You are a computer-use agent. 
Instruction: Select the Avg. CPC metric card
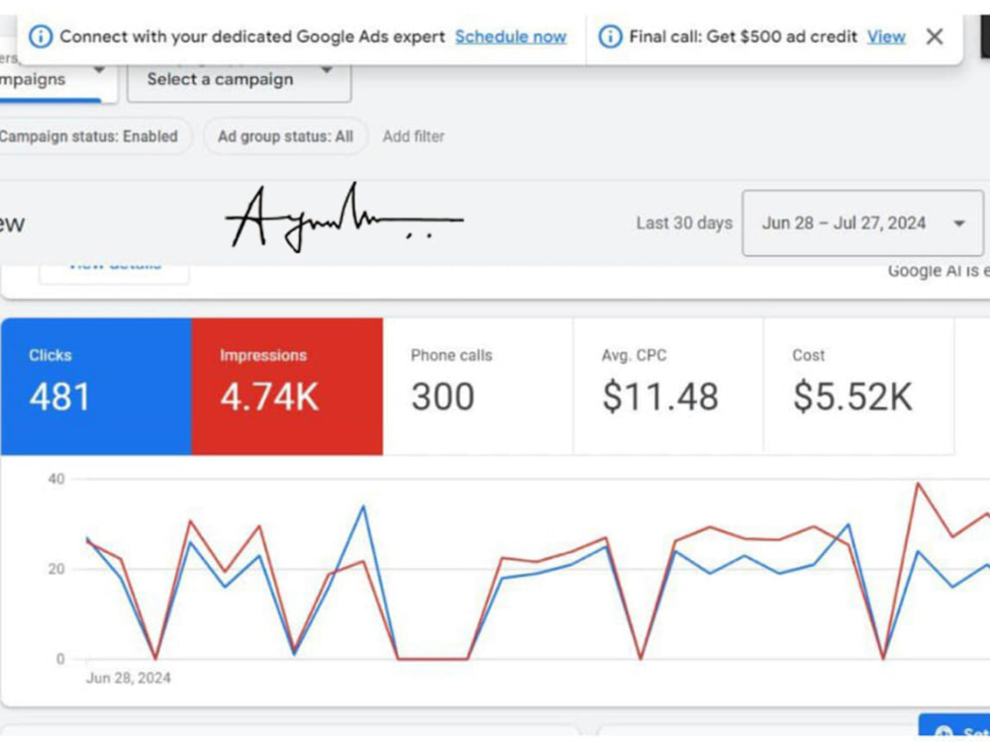point(668,386)
